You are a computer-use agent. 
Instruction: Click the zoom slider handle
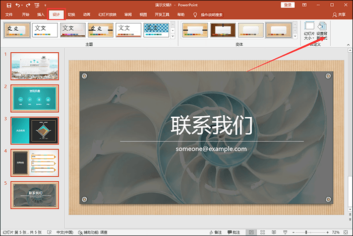tap(306, 232)
